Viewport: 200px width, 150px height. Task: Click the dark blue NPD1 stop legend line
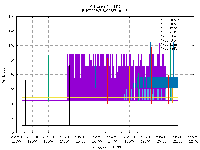(x=186, y=40)
